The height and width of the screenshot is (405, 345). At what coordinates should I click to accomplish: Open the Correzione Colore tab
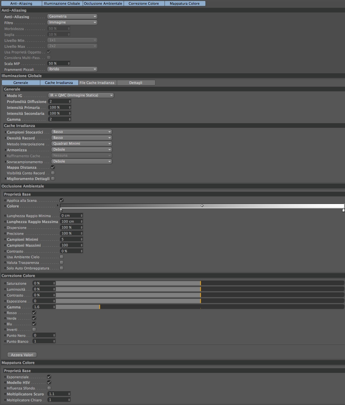144,3
